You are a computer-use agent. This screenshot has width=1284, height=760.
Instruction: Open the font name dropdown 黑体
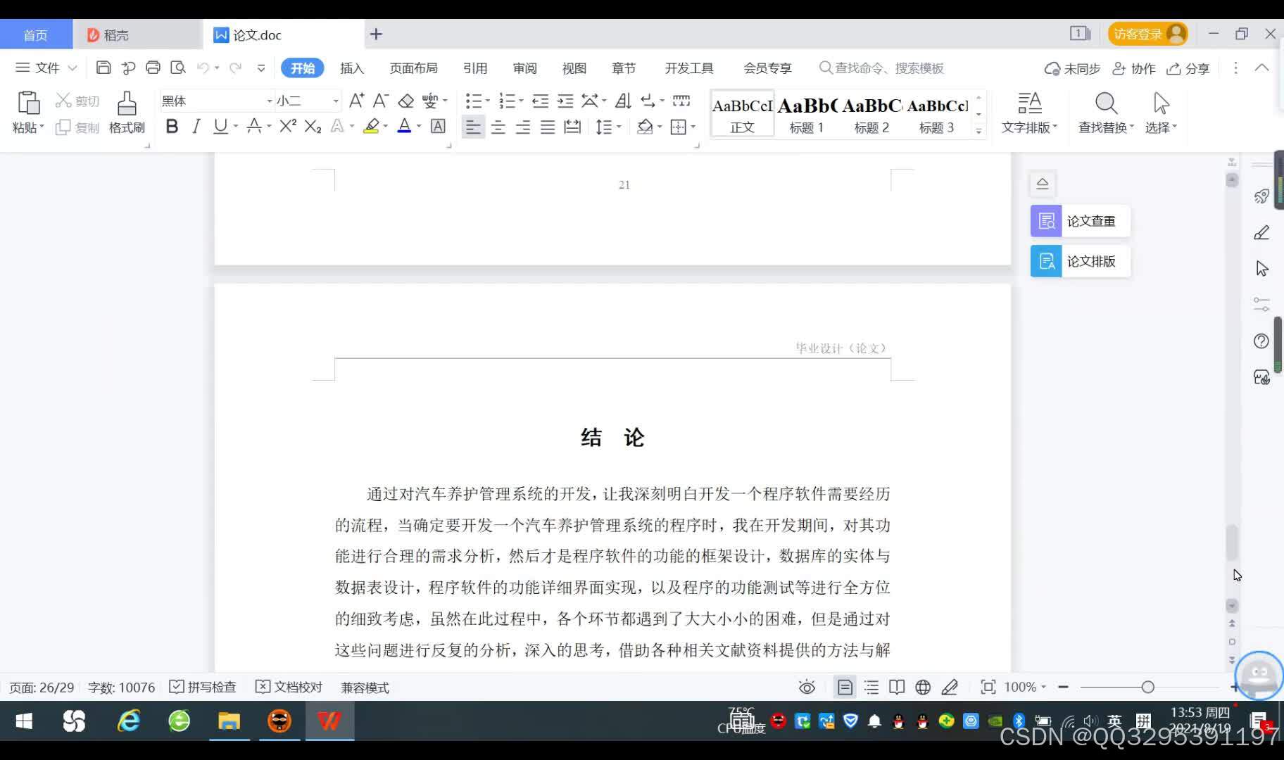click(x=269, y=101)
